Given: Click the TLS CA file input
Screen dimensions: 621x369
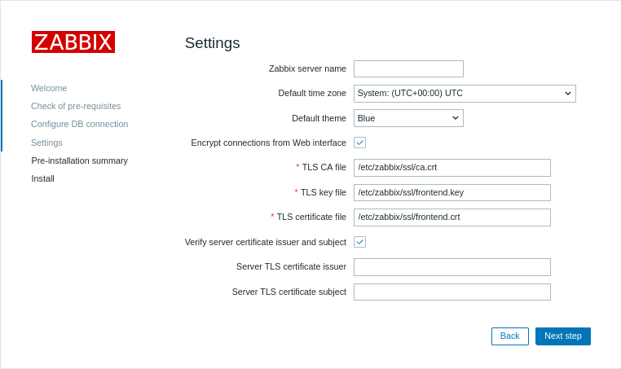Looking at the screenshot, I should (451, 168).
